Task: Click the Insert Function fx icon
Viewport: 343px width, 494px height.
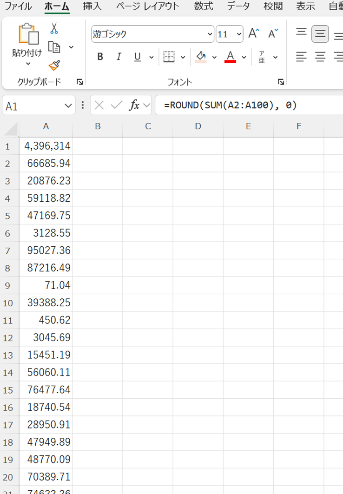Action: pos(134,105)
